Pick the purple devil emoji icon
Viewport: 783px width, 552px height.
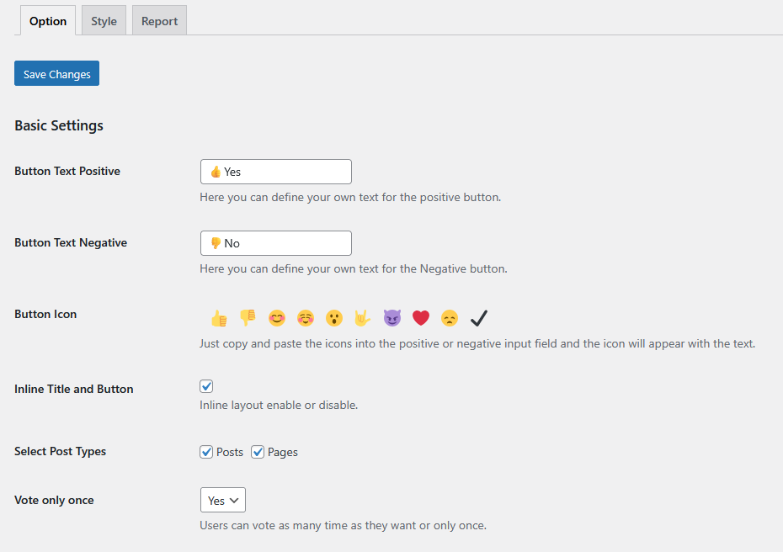coord(392,318)
